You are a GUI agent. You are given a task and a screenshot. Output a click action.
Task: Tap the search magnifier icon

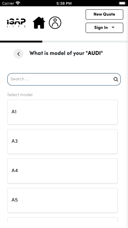point(116,79)
